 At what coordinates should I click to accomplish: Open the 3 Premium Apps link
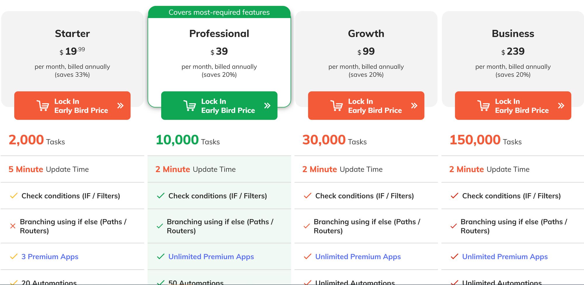coord(50,257)
